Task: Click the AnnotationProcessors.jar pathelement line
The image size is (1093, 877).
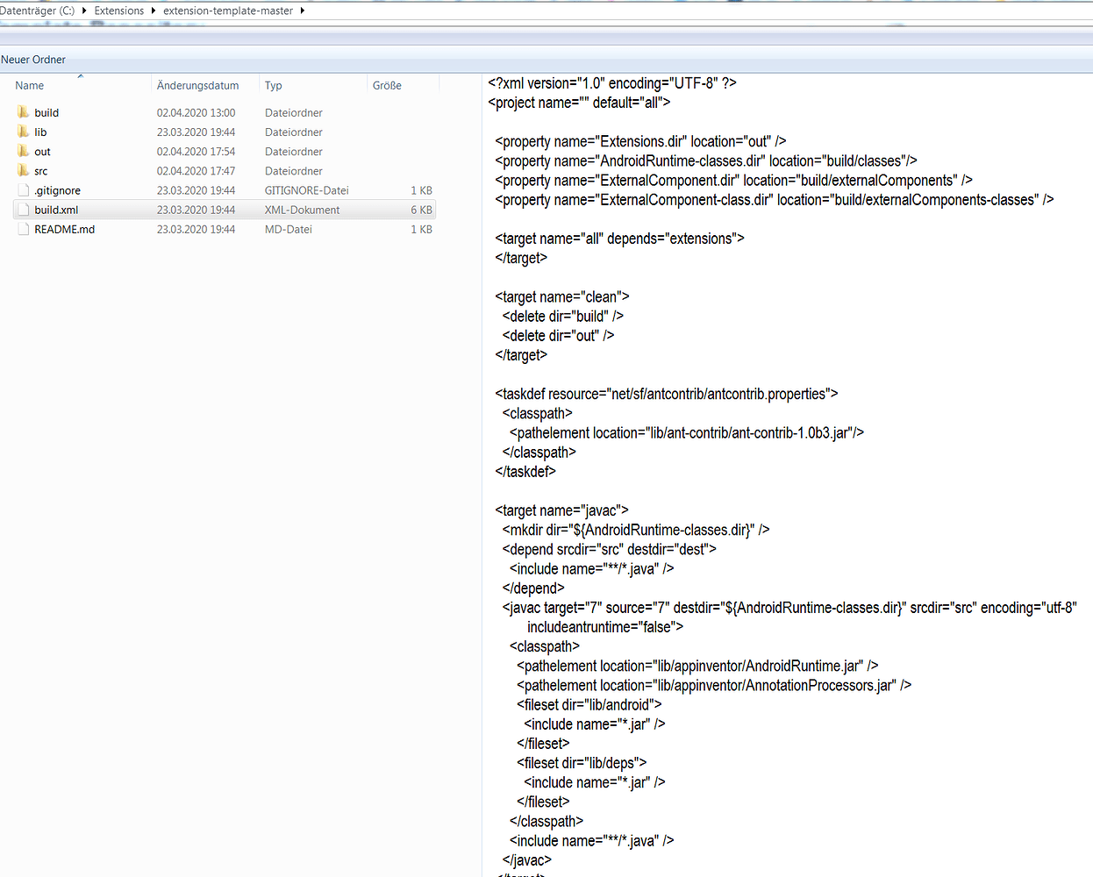Action: coord(714,685)
